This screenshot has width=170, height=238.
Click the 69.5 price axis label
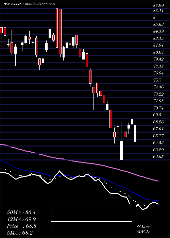tap(157, 115)
